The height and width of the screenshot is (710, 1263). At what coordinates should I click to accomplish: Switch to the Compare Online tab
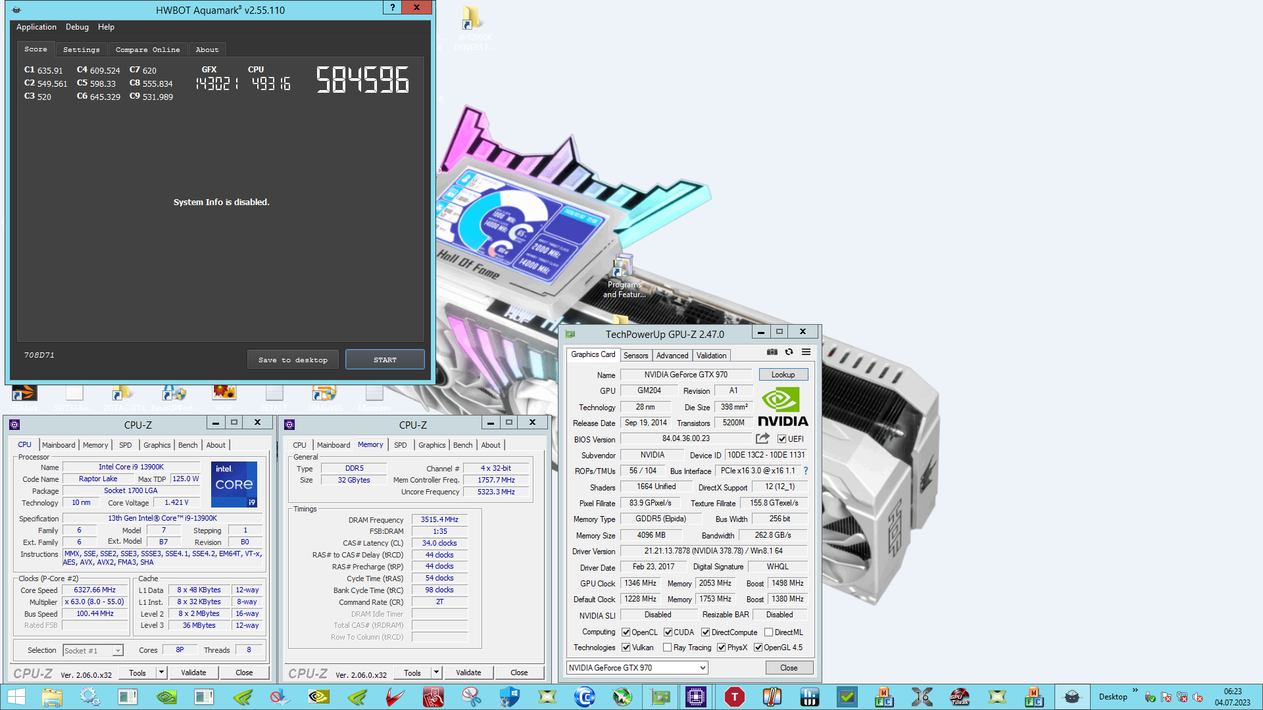[147, 49]
